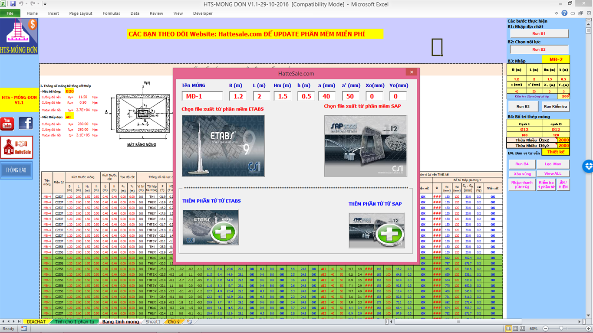
Task: Switch to the DIACHAT sheet tab
Action: point(36,322)
